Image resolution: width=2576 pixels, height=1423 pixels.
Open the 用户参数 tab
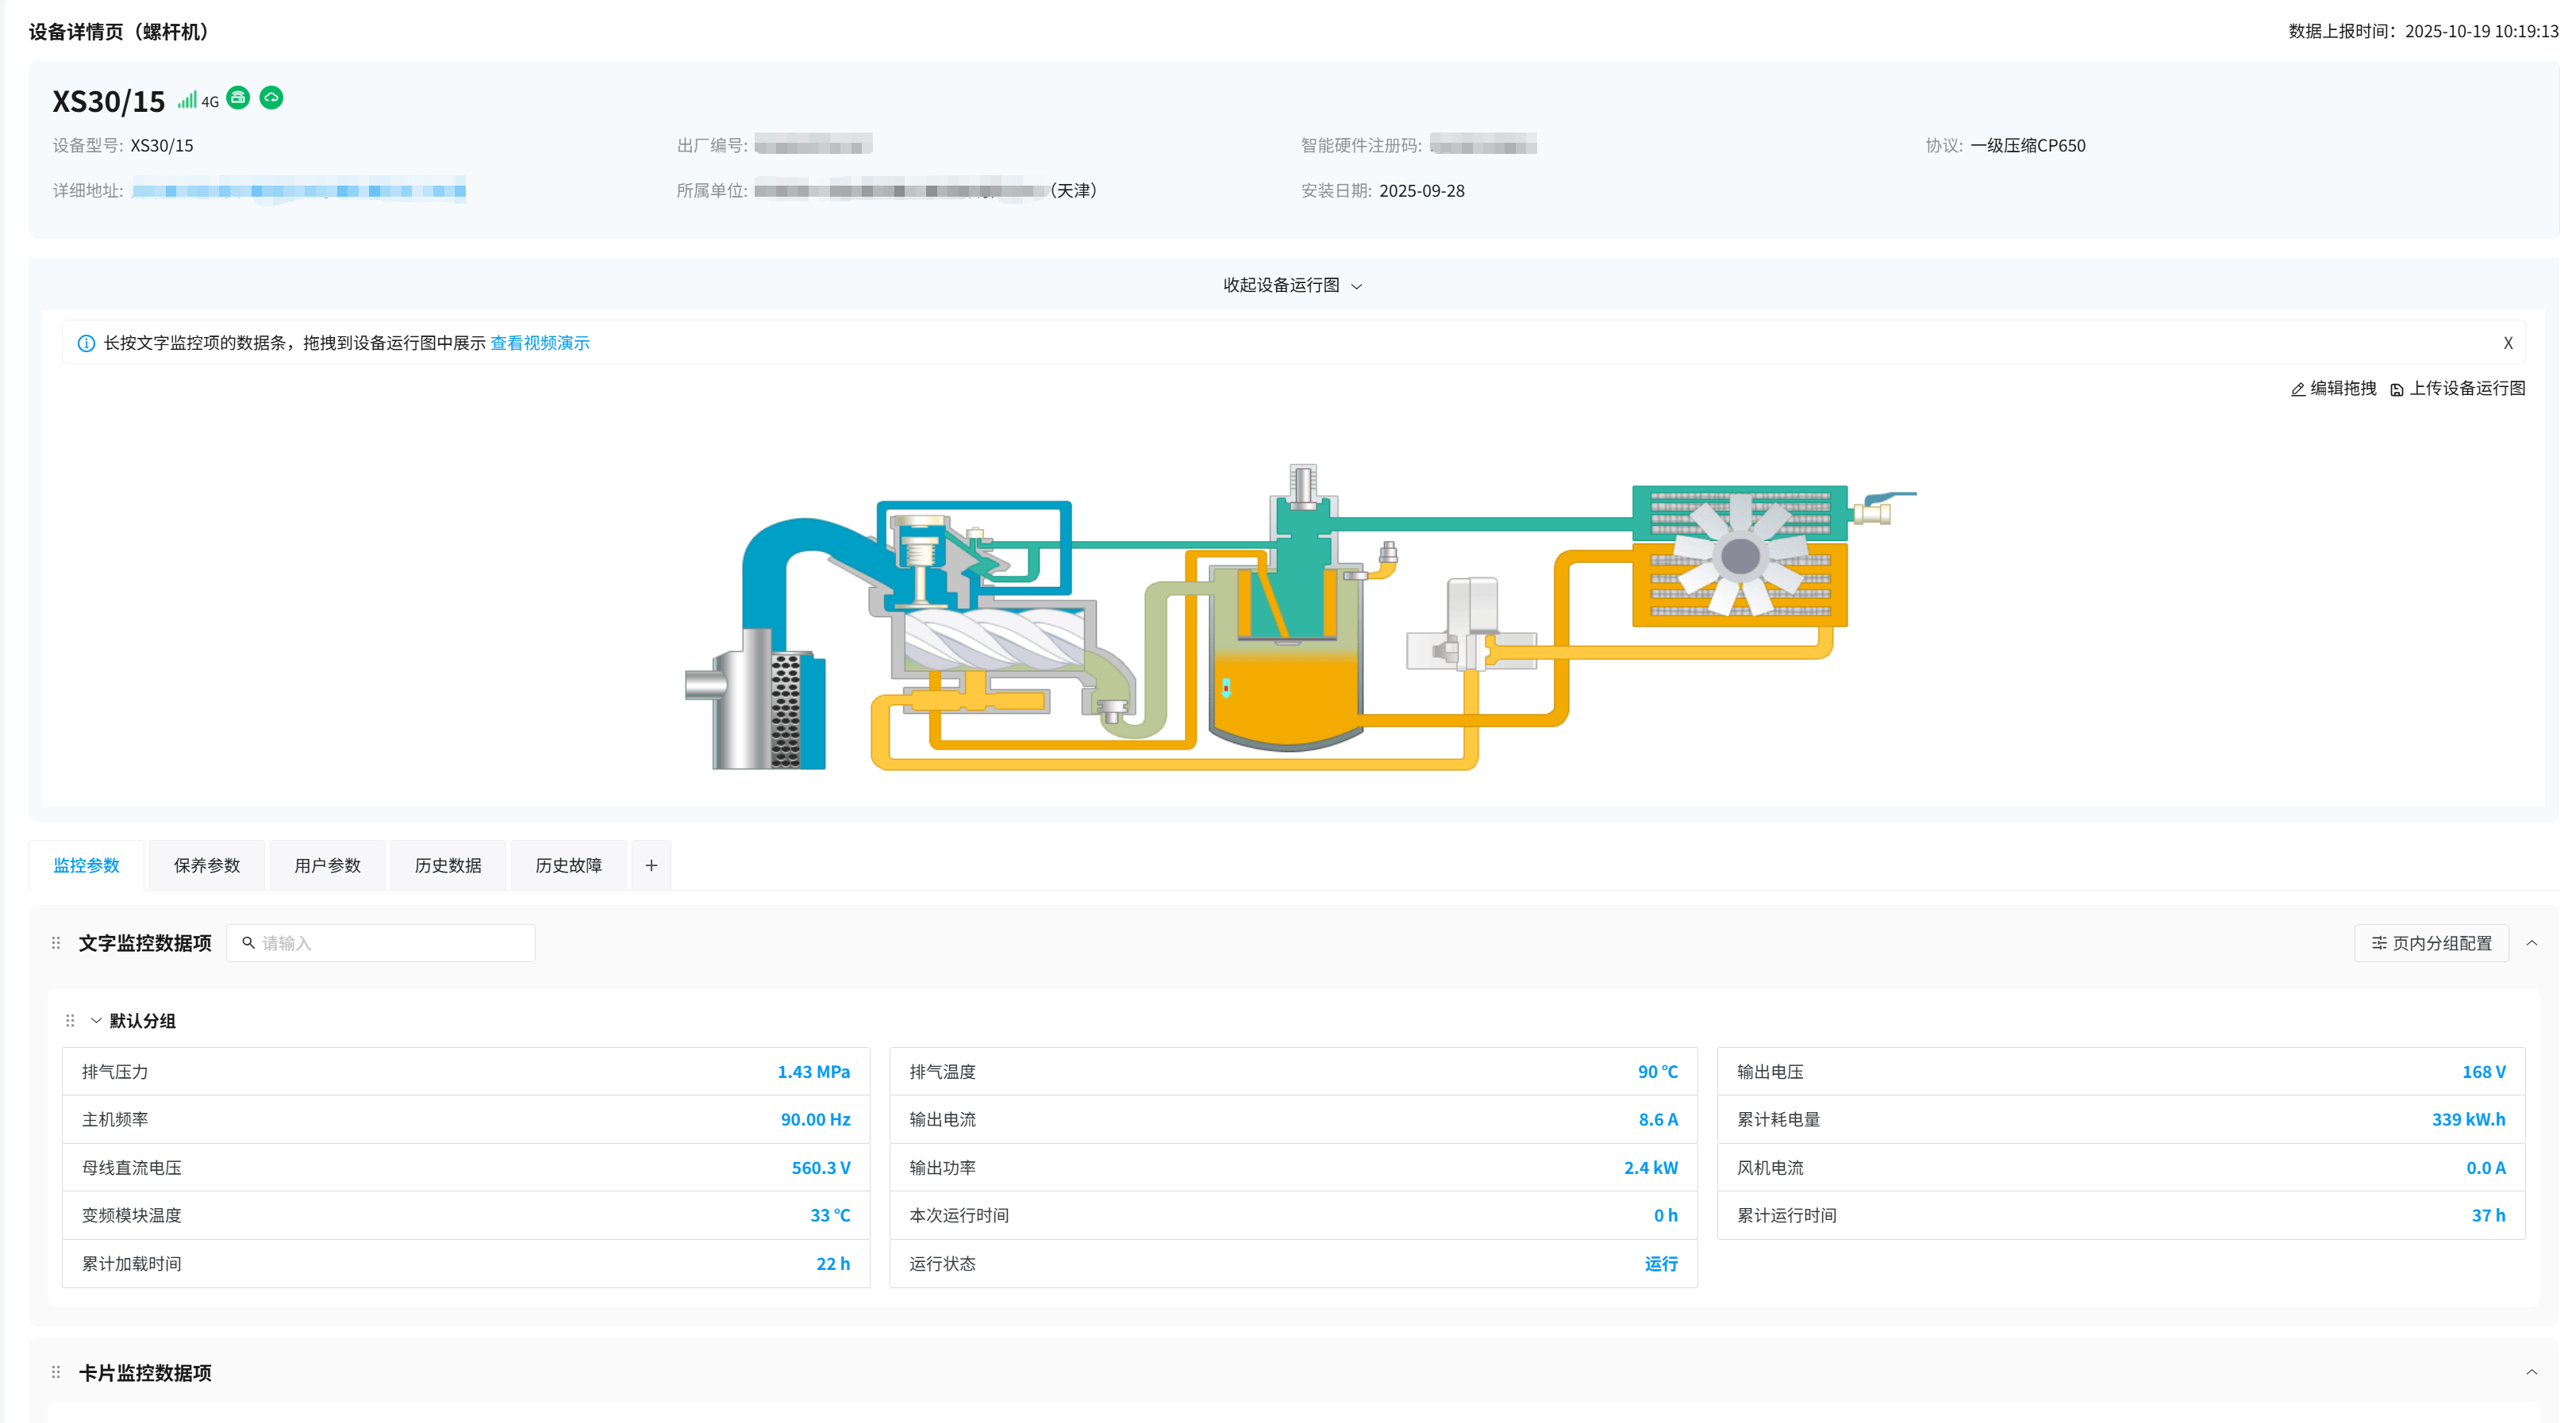(327, 865)
